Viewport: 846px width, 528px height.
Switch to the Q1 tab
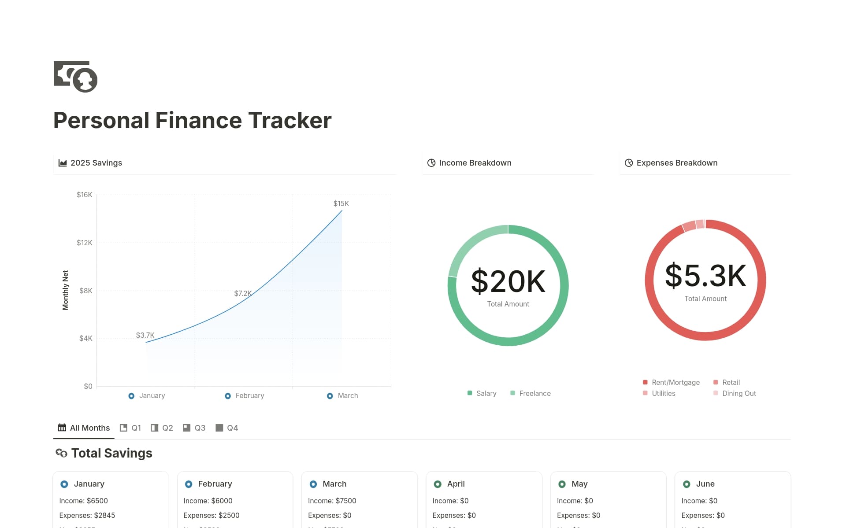coord(130,427)
